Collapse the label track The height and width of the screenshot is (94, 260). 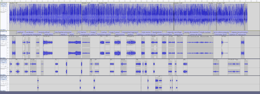click(x=1, y=35)
